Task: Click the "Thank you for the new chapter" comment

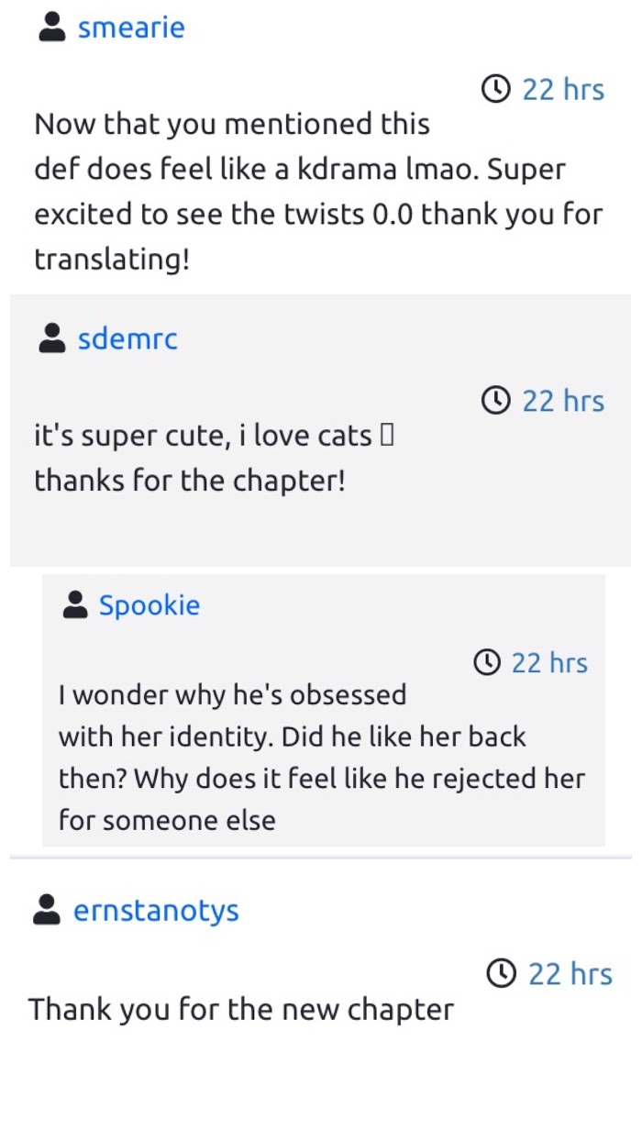Action: point(240,1010)
